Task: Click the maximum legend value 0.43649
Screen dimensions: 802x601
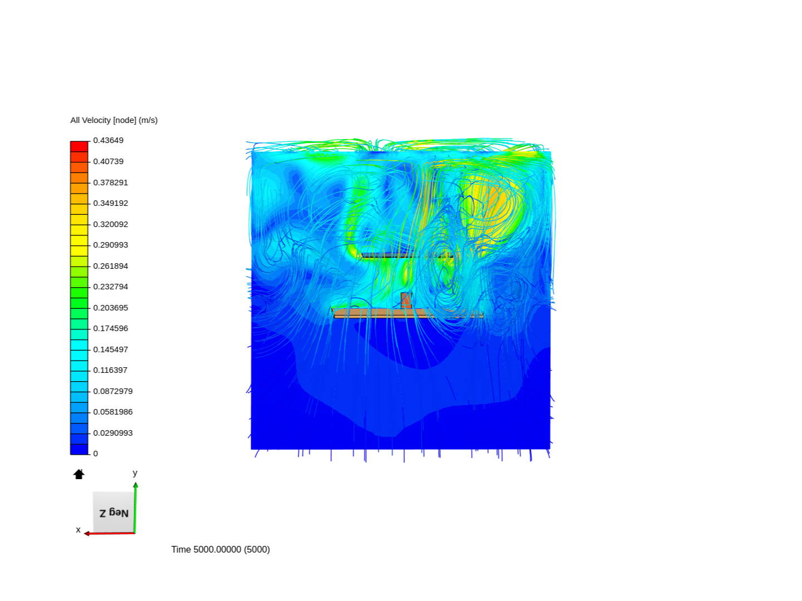Action: [109, 140]
